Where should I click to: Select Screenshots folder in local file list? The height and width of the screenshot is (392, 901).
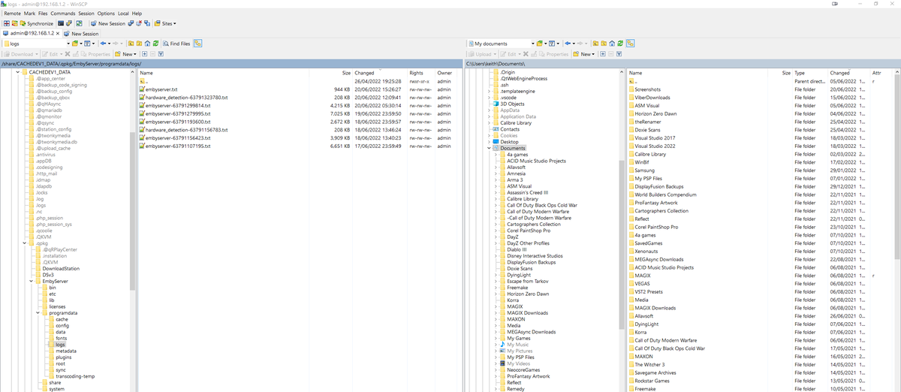[647, 89]
